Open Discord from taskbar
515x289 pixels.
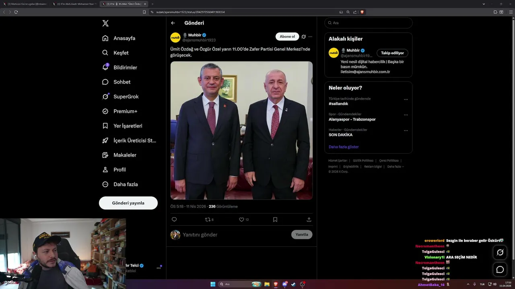[285, 284]
